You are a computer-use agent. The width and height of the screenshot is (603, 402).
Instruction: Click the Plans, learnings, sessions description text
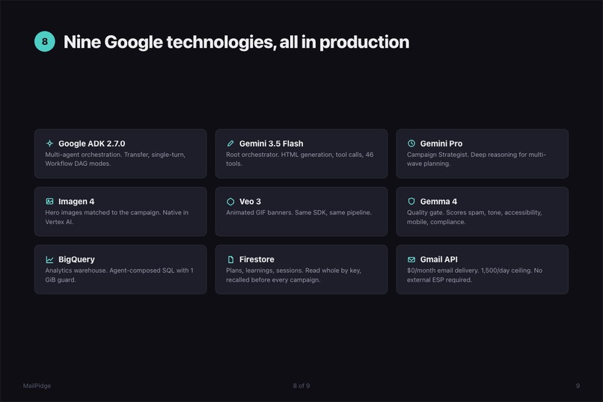click(293, 275)
